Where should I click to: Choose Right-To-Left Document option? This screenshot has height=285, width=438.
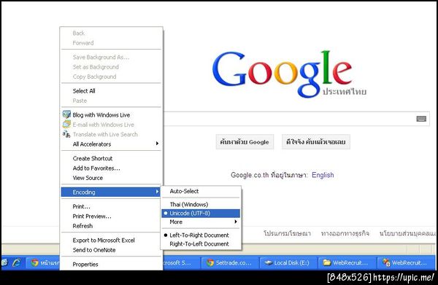(x=201, y=244)
